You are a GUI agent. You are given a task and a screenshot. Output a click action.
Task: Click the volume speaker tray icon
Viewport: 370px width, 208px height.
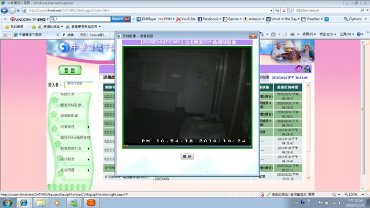pyautogui.click(x=339, y=203)
